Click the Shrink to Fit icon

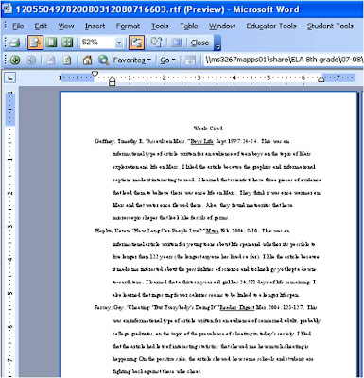click(x=156, y=43)
